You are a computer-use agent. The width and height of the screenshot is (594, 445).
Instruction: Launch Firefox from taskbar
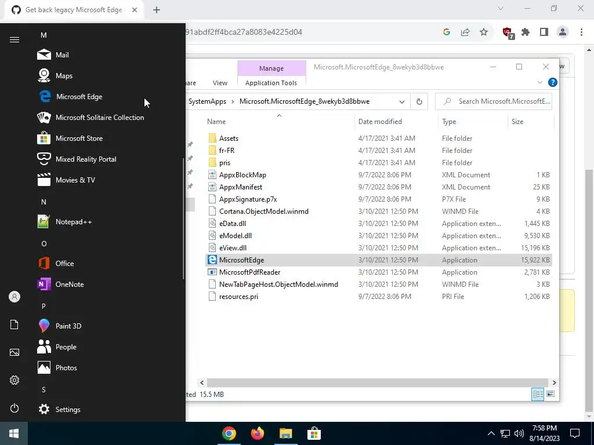coord(257,433)
